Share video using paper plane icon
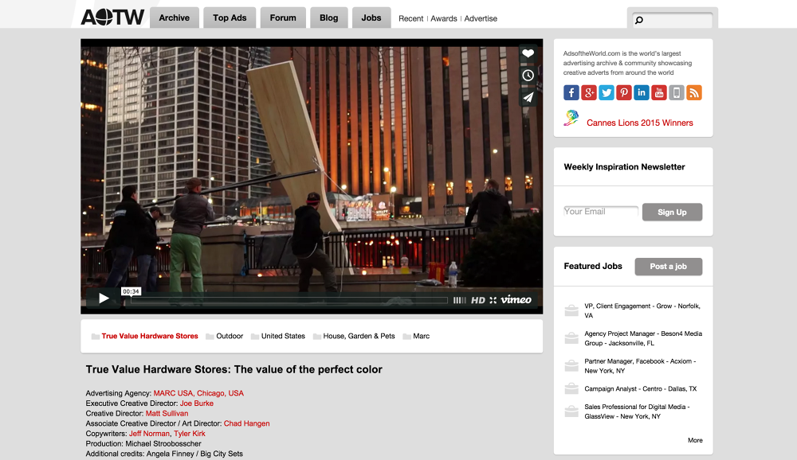The height and width of the screenshot is (460, 797). [528, 97]
